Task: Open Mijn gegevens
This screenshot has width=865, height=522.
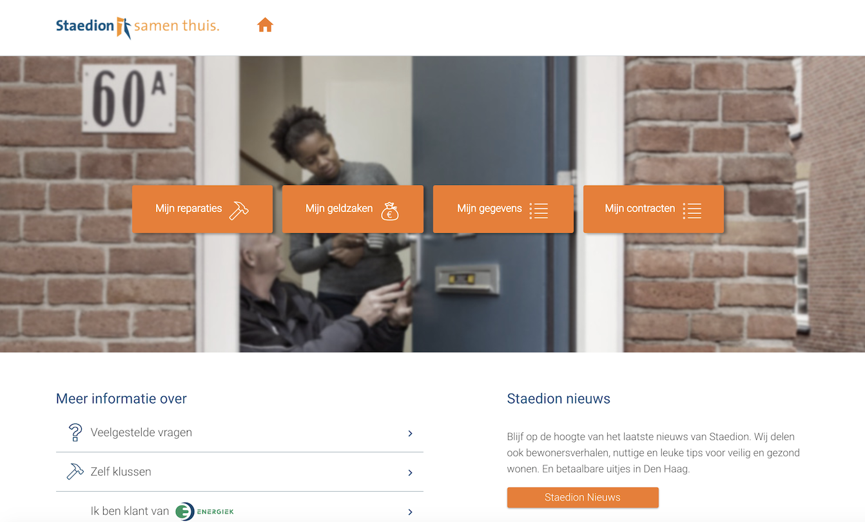Action: [503, 209]
